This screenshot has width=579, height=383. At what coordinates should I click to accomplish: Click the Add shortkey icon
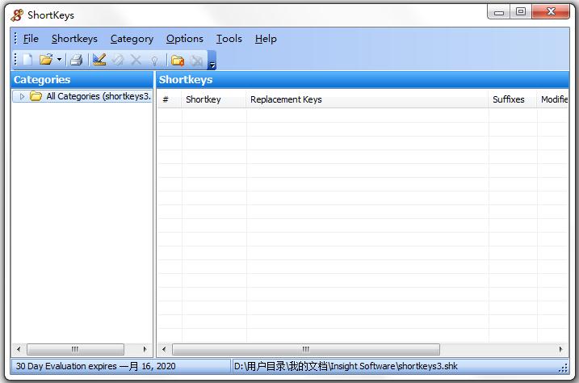99,60
